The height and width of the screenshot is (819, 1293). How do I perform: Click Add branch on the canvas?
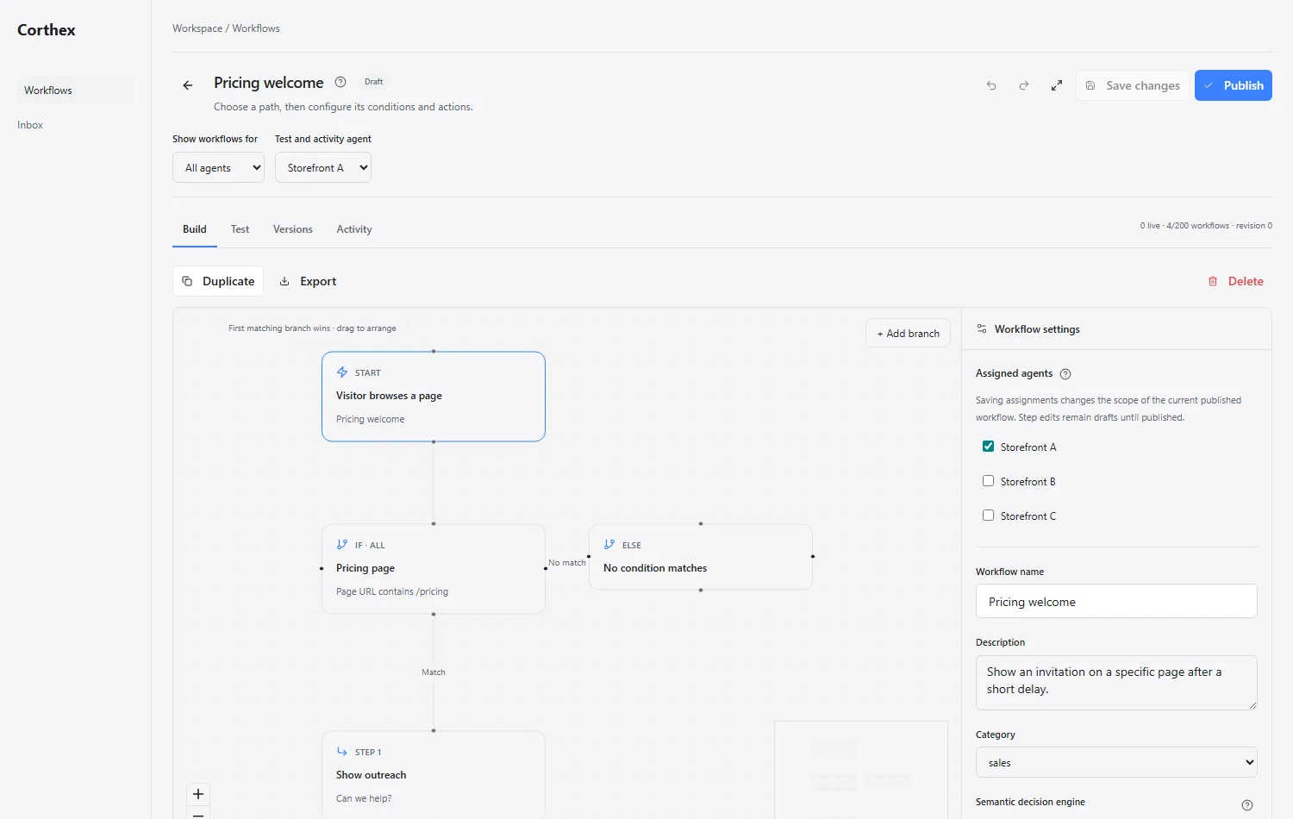pos(909,334)
